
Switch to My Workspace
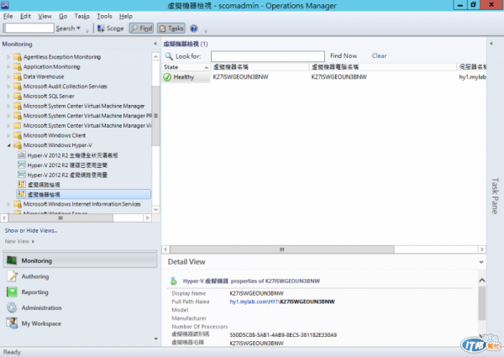click(x=80, y=323)
